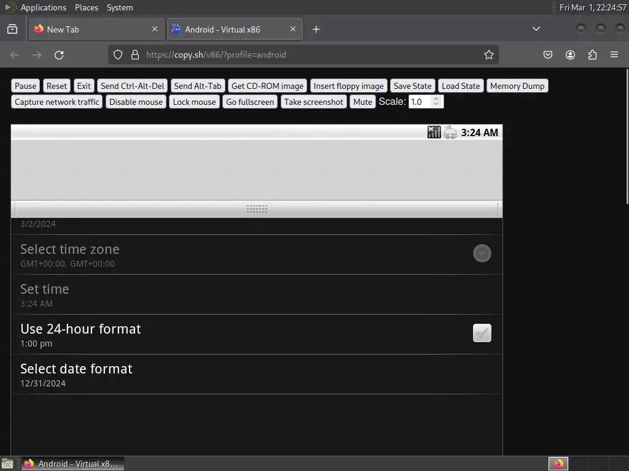Switch to the New Tab browser tab
Image resolution: width=629 pixels, height=471 pixels.
tap(96, 29)
